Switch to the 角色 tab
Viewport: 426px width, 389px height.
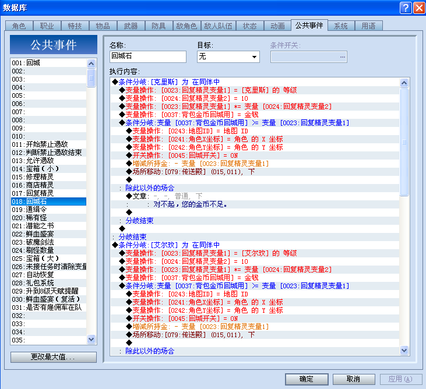click(x=19, y=26)
